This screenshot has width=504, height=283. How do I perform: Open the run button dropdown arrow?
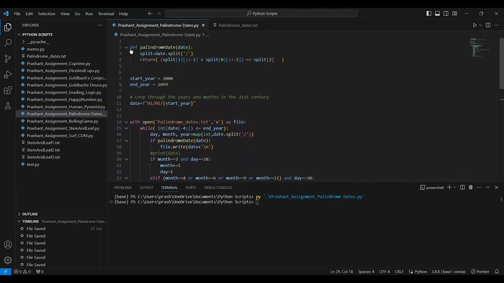pyautogui.click(x=480, y=25)
